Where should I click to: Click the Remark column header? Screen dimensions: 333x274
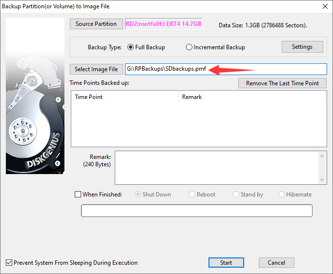click(x=251, y=97)
